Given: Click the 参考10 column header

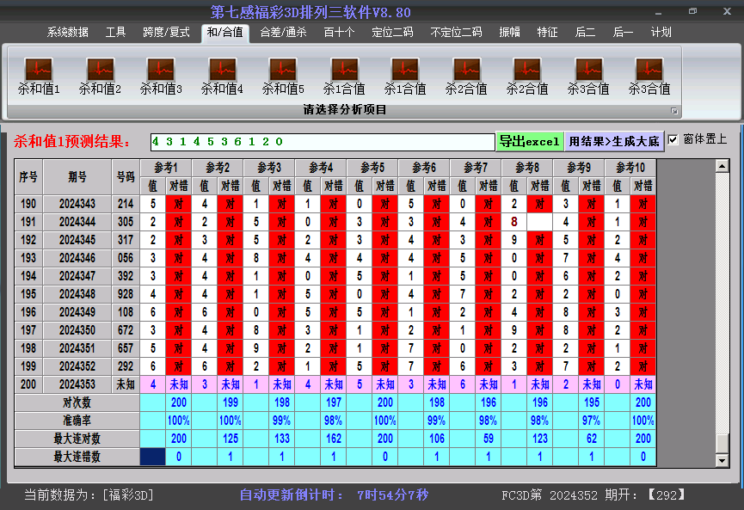Looking at the screenshot, I should [x=630, y=168].
